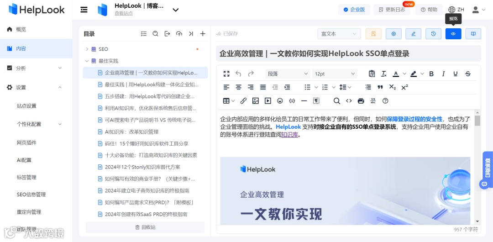Insert horizontal line

click(304, 101)
